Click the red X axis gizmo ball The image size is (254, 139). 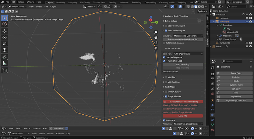coord(151,20)
